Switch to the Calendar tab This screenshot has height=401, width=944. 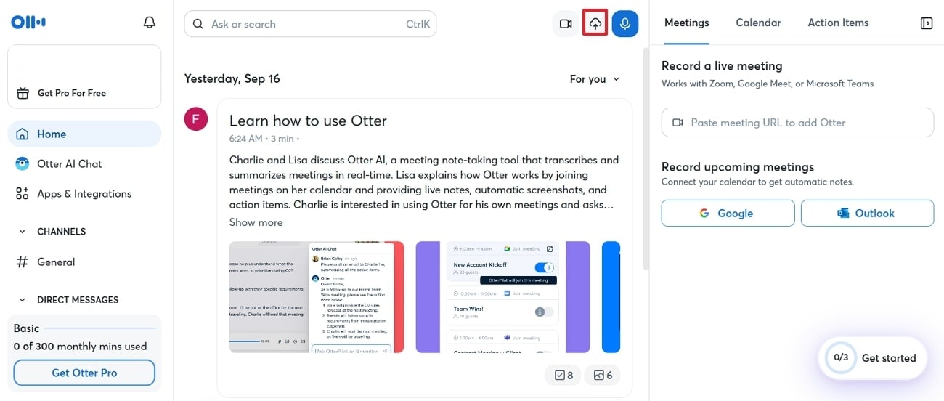coord(758,23)
